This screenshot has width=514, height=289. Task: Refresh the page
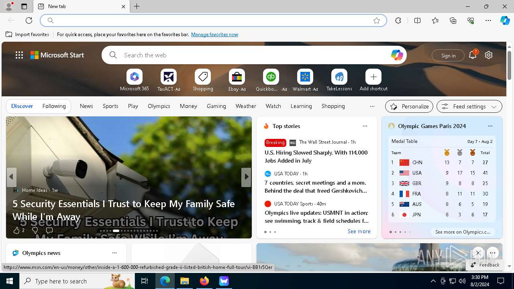(x=29, y=20)
